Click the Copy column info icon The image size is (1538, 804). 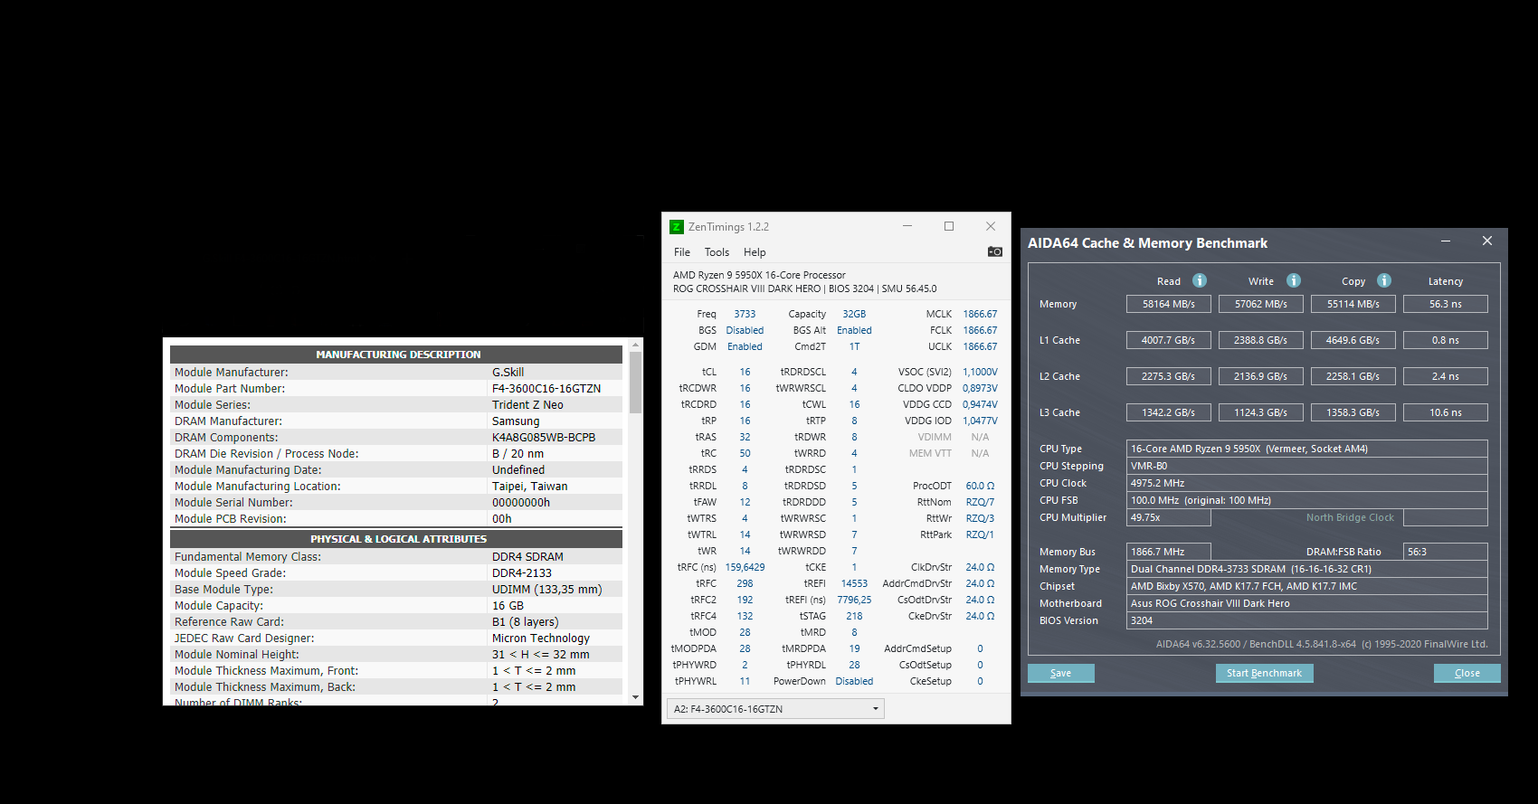[x=1384, y=280]
